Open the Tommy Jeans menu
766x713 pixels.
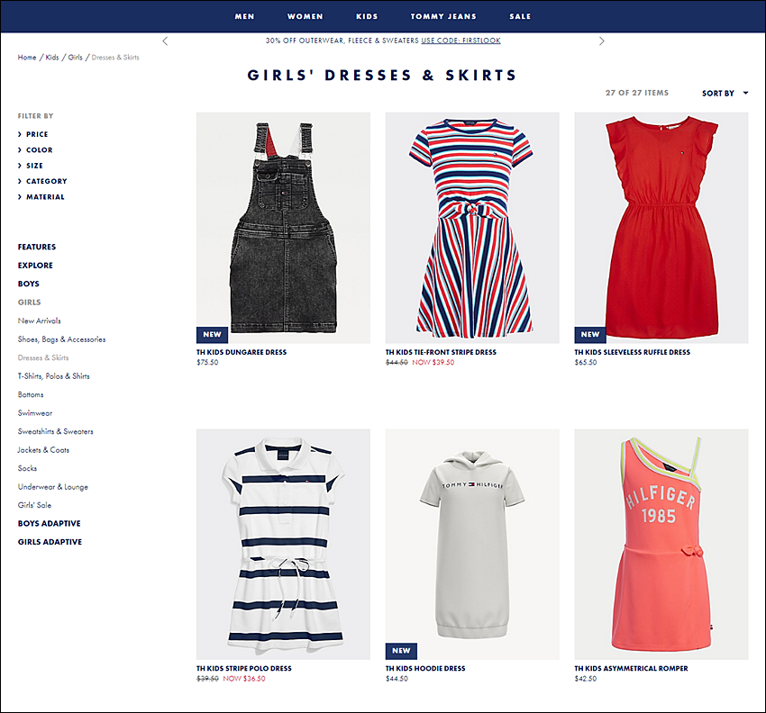pos(443,16)
